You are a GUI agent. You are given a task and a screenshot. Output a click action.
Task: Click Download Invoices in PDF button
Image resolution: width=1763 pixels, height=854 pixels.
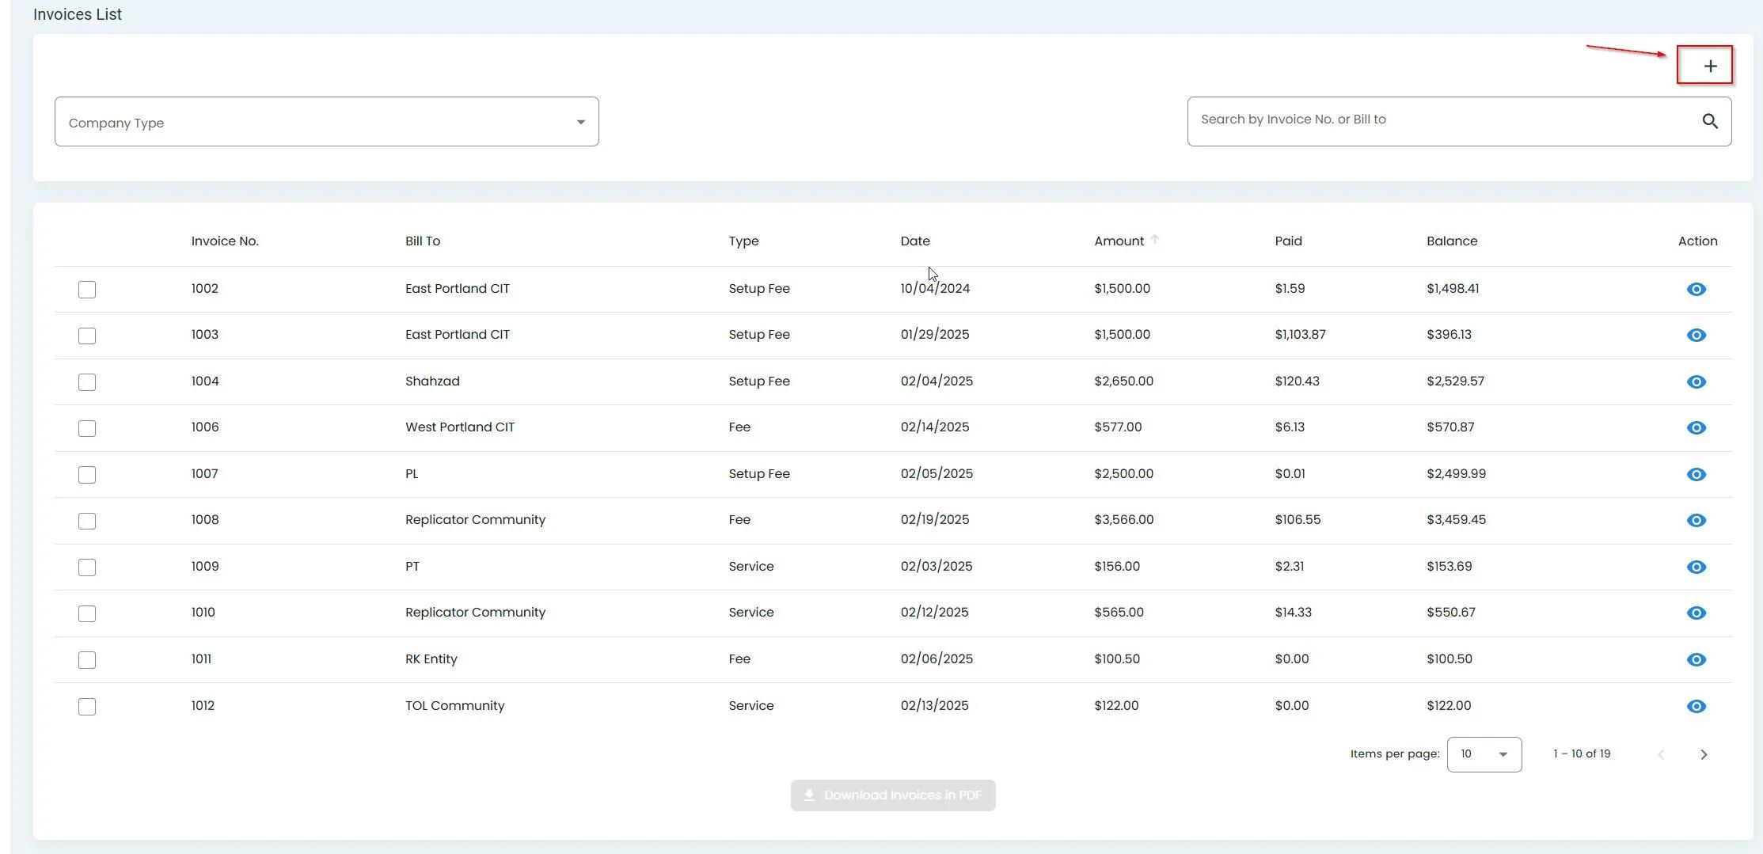pos(892,795)
